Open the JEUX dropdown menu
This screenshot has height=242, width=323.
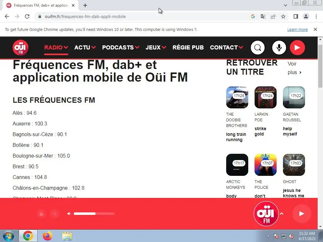[156, 48]
